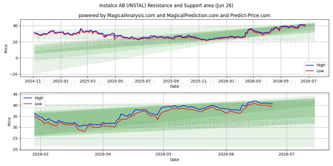Click the top chart '2026-07' tick label
Screen dimensions: 333x166
(308, 81)
